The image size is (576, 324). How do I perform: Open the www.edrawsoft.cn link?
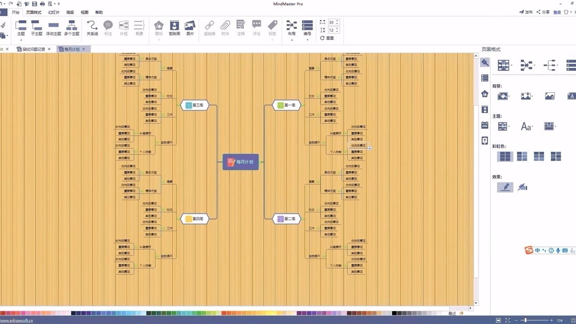pos(16,320)
